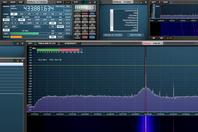Viewport: 198px width, 132px height.
Task: Open the EXW panel button
Action: coord(21,2)
